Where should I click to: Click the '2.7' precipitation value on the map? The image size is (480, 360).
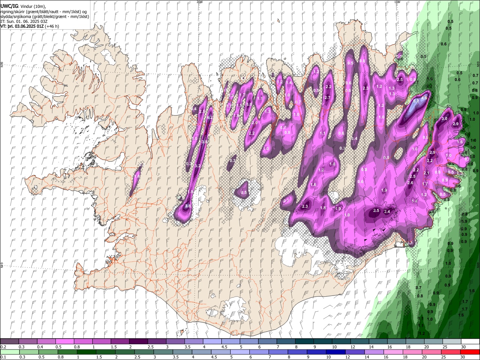(x=327, y=98)
